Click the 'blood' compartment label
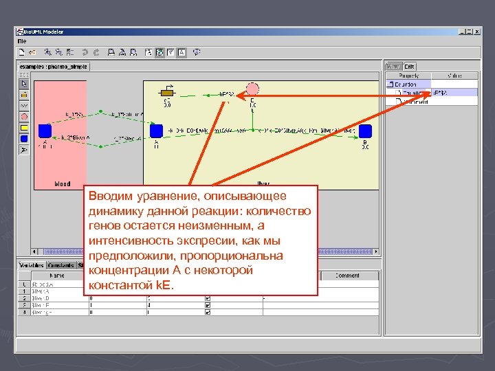 click(x=62, y=184)
